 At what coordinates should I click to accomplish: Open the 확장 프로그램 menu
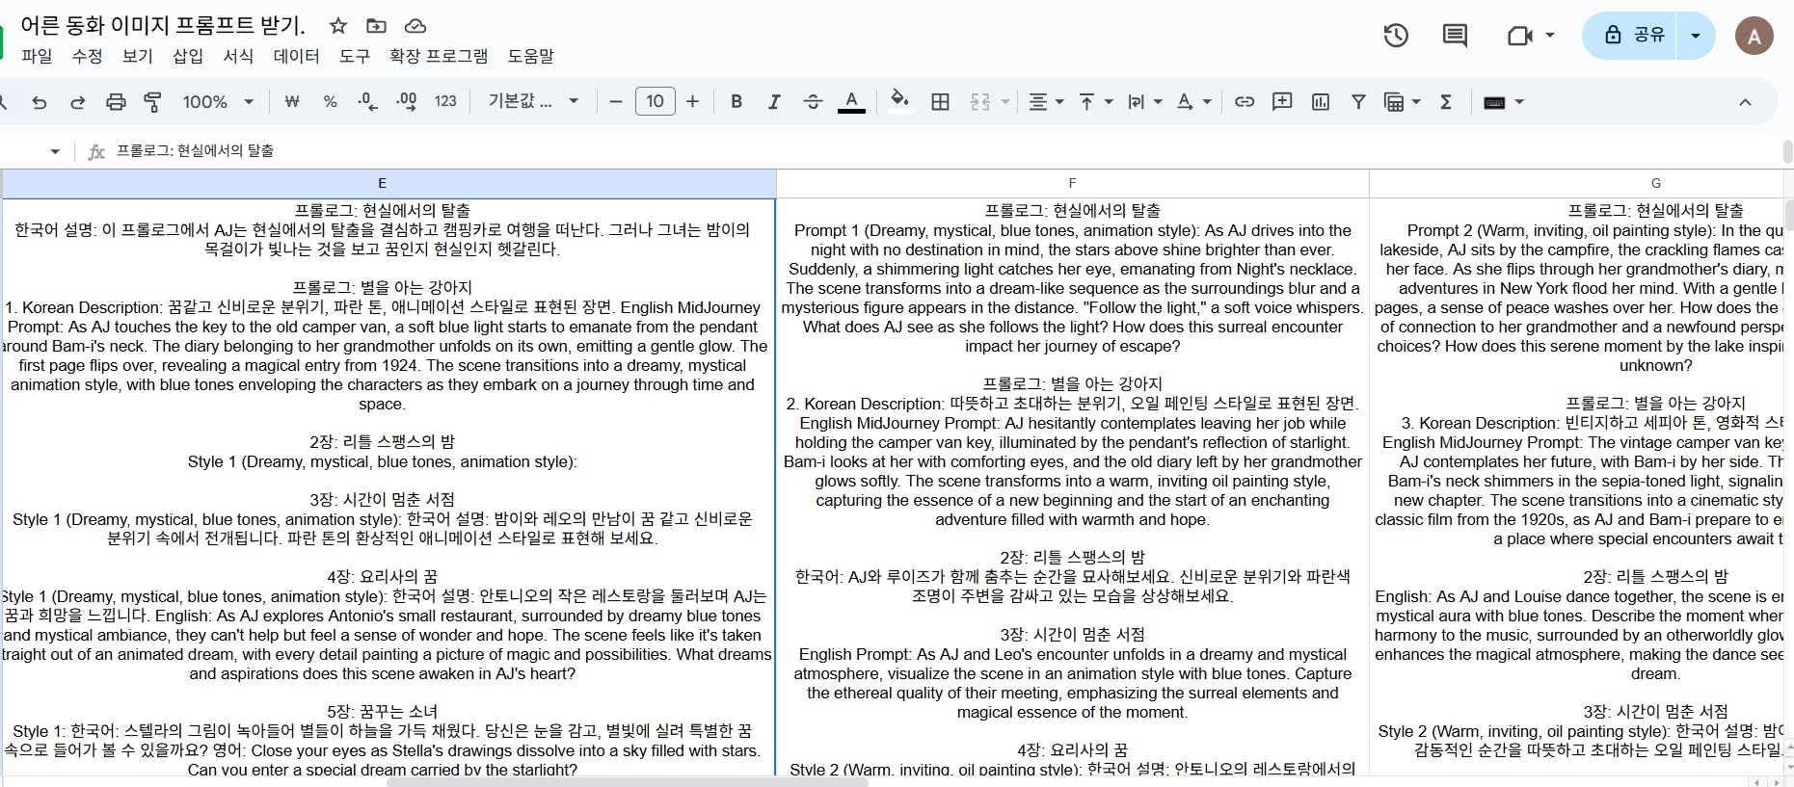[x=439, y=57]
